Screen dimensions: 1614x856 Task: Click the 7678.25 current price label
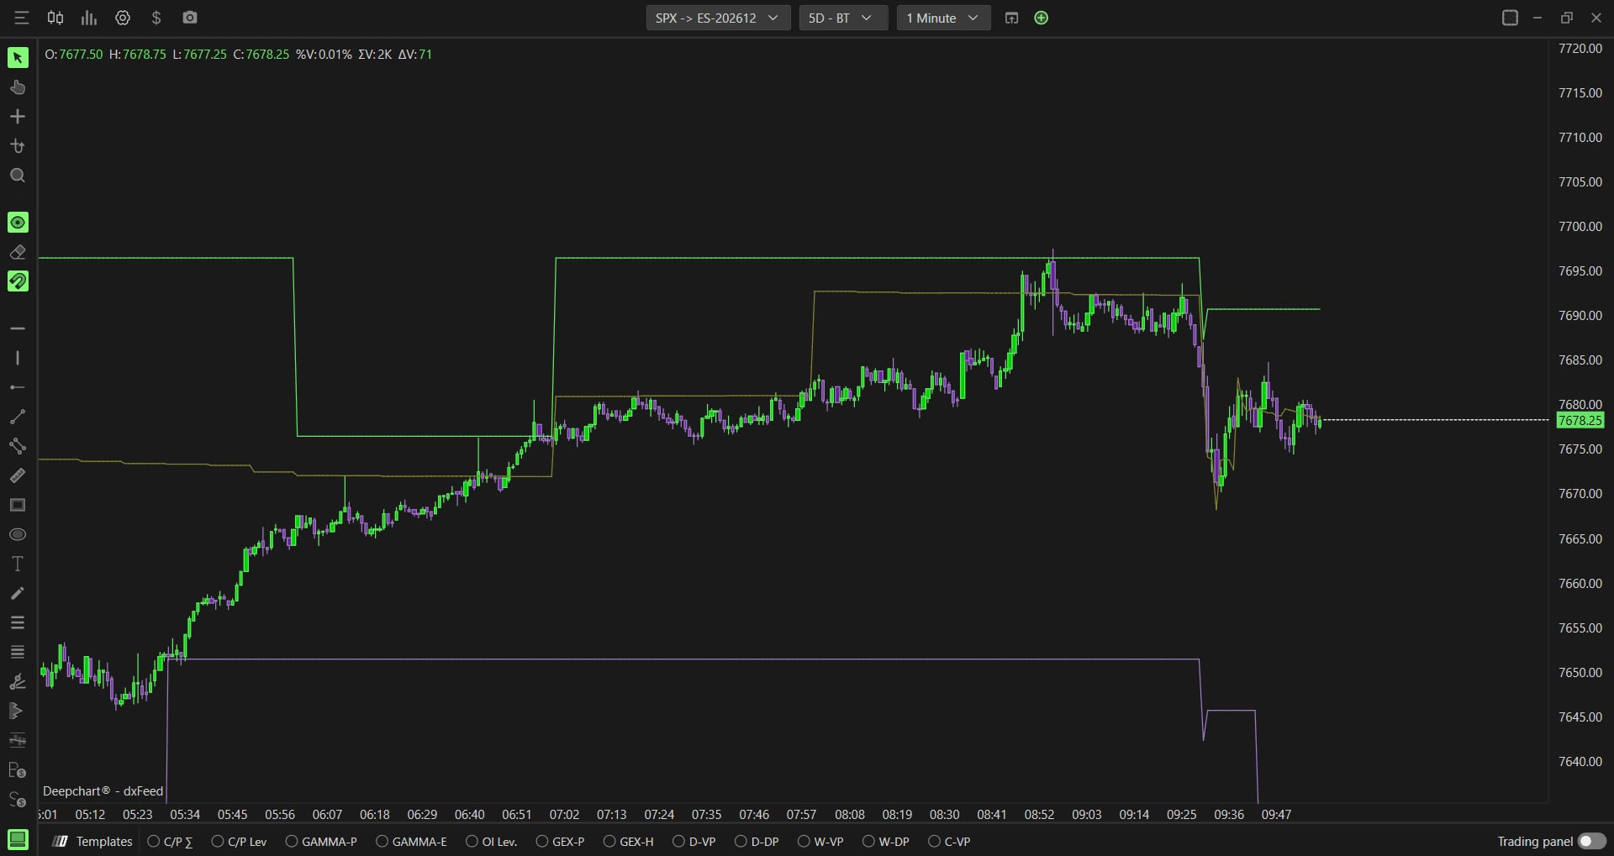[x=1580, y=421]
